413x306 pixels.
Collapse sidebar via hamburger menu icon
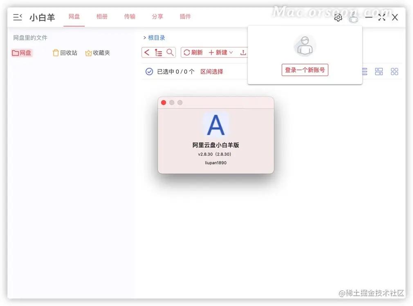[x=18, y=18]
